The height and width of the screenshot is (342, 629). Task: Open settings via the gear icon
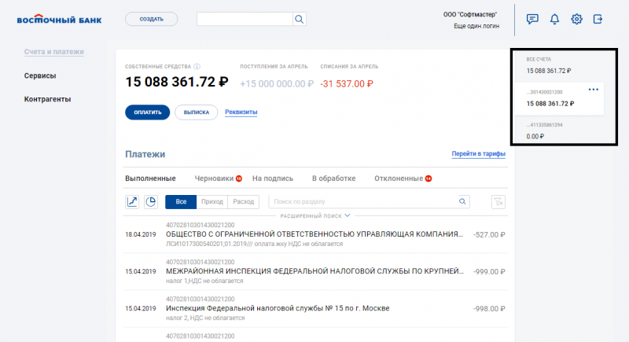(576, 19)
